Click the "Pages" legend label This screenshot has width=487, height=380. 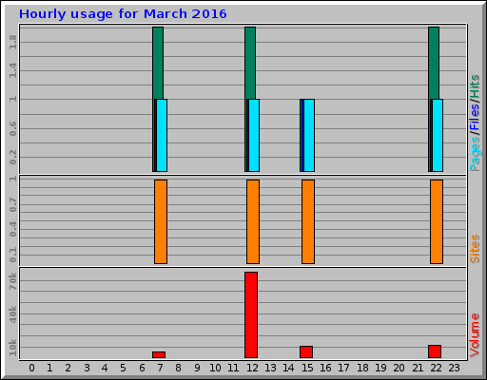click(475, 154)
